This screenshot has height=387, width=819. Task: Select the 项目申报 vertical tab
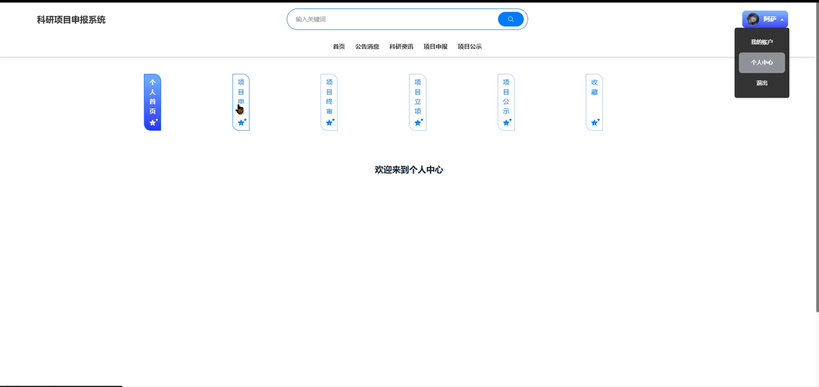click(x=241, y=102)
